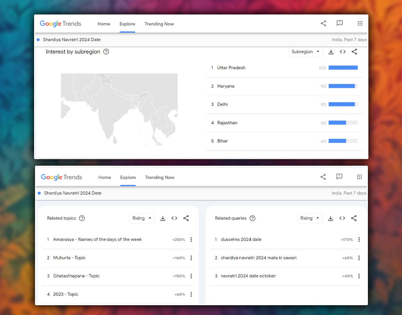The width and height of the screenshot is (402, 315).
Task: Download the Interest by subregion CSV
Action: coord(331,52)
